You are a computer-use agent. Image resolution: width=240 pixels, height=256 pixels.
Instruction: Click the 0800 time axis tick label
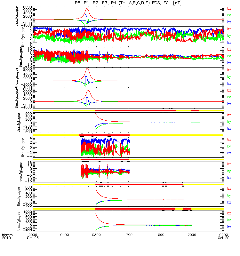(x=96, y=235)
